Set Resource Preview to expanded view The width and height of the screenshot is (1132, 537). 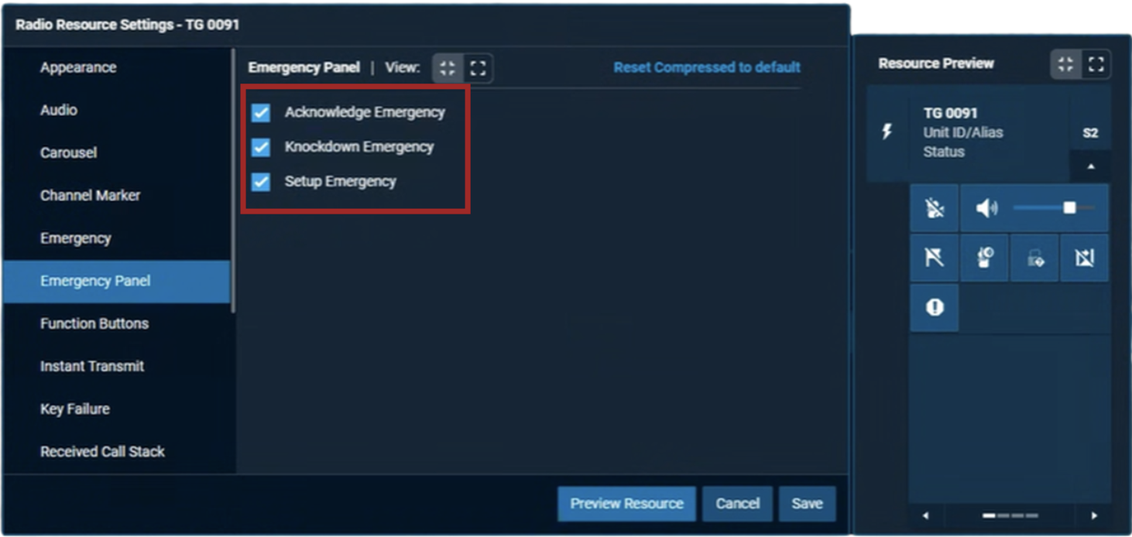1096,64
